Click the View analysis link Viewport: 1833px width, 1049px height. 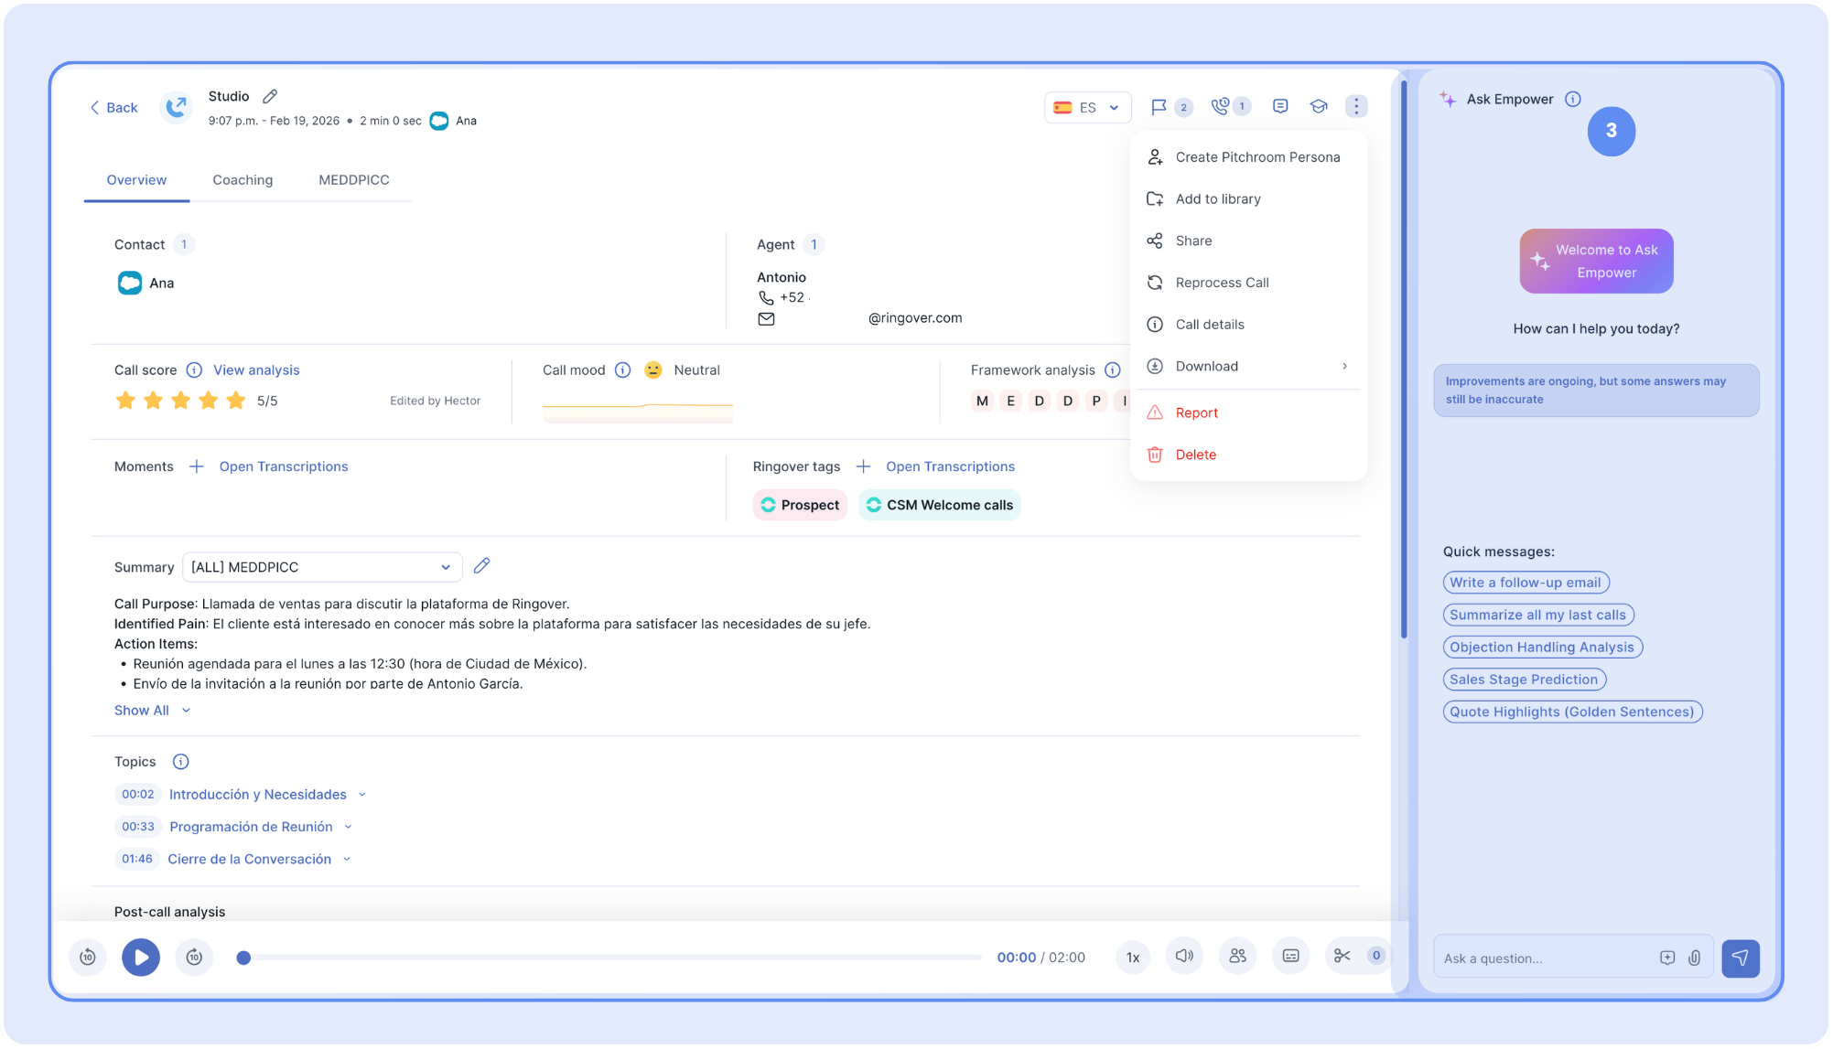(x=256, y=370)
